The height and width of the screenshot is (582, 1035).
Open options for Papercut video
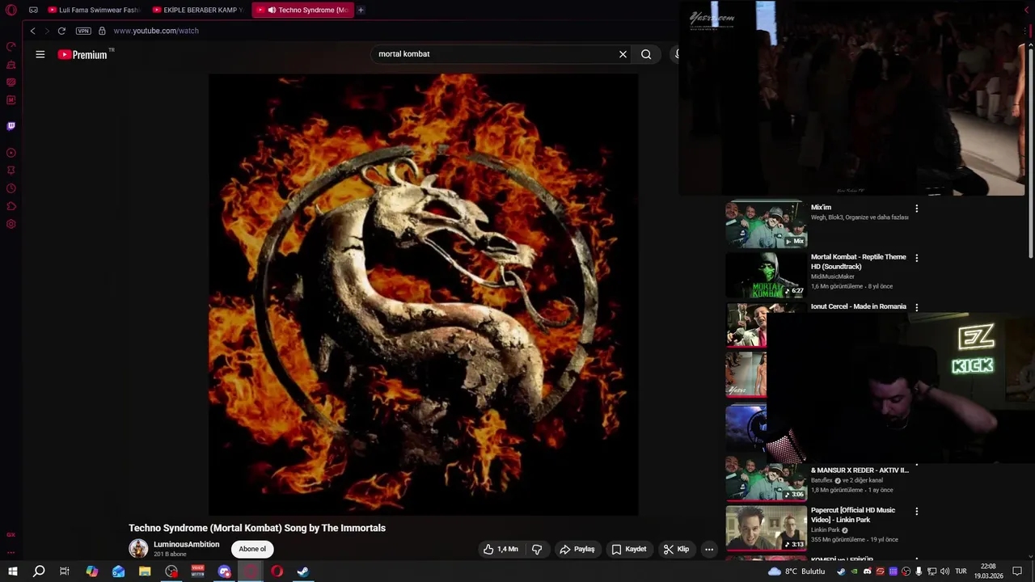[916, 511]
